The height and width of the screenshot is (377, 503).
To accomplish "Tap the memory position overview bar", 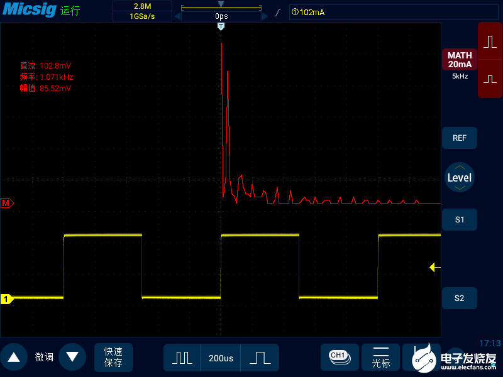I will [221, 7].
